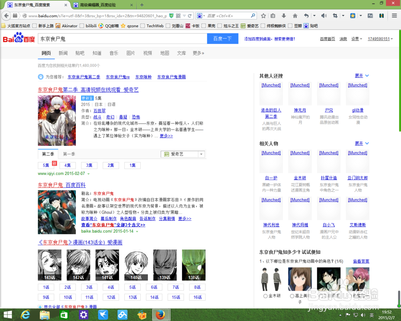
Task: Open the bookmarks list icon
Action: 273,16
